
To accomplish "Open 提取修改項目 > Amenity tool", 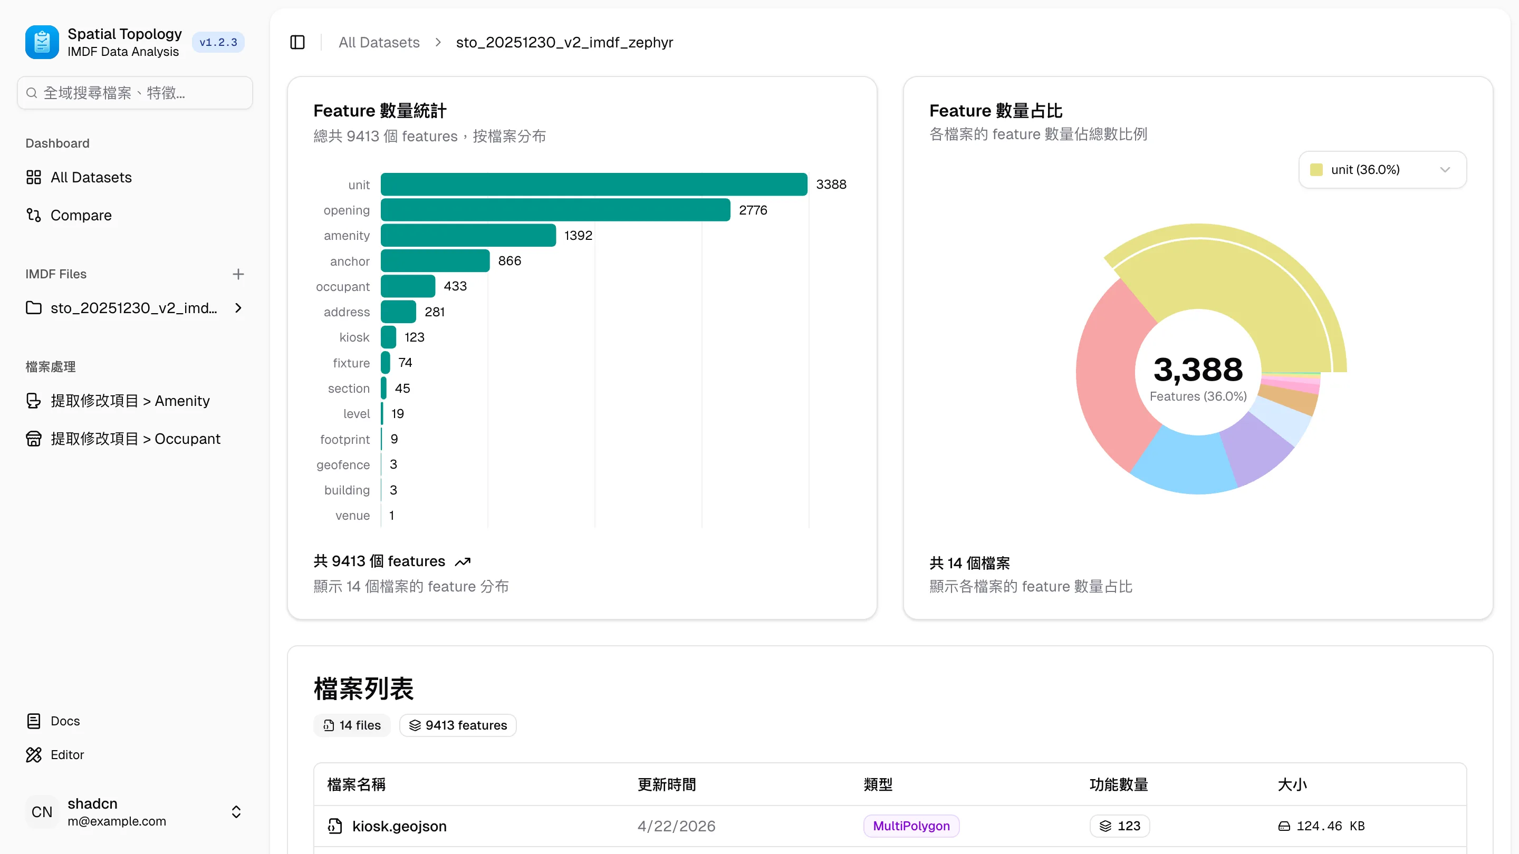I will click(x=130, y=401).
